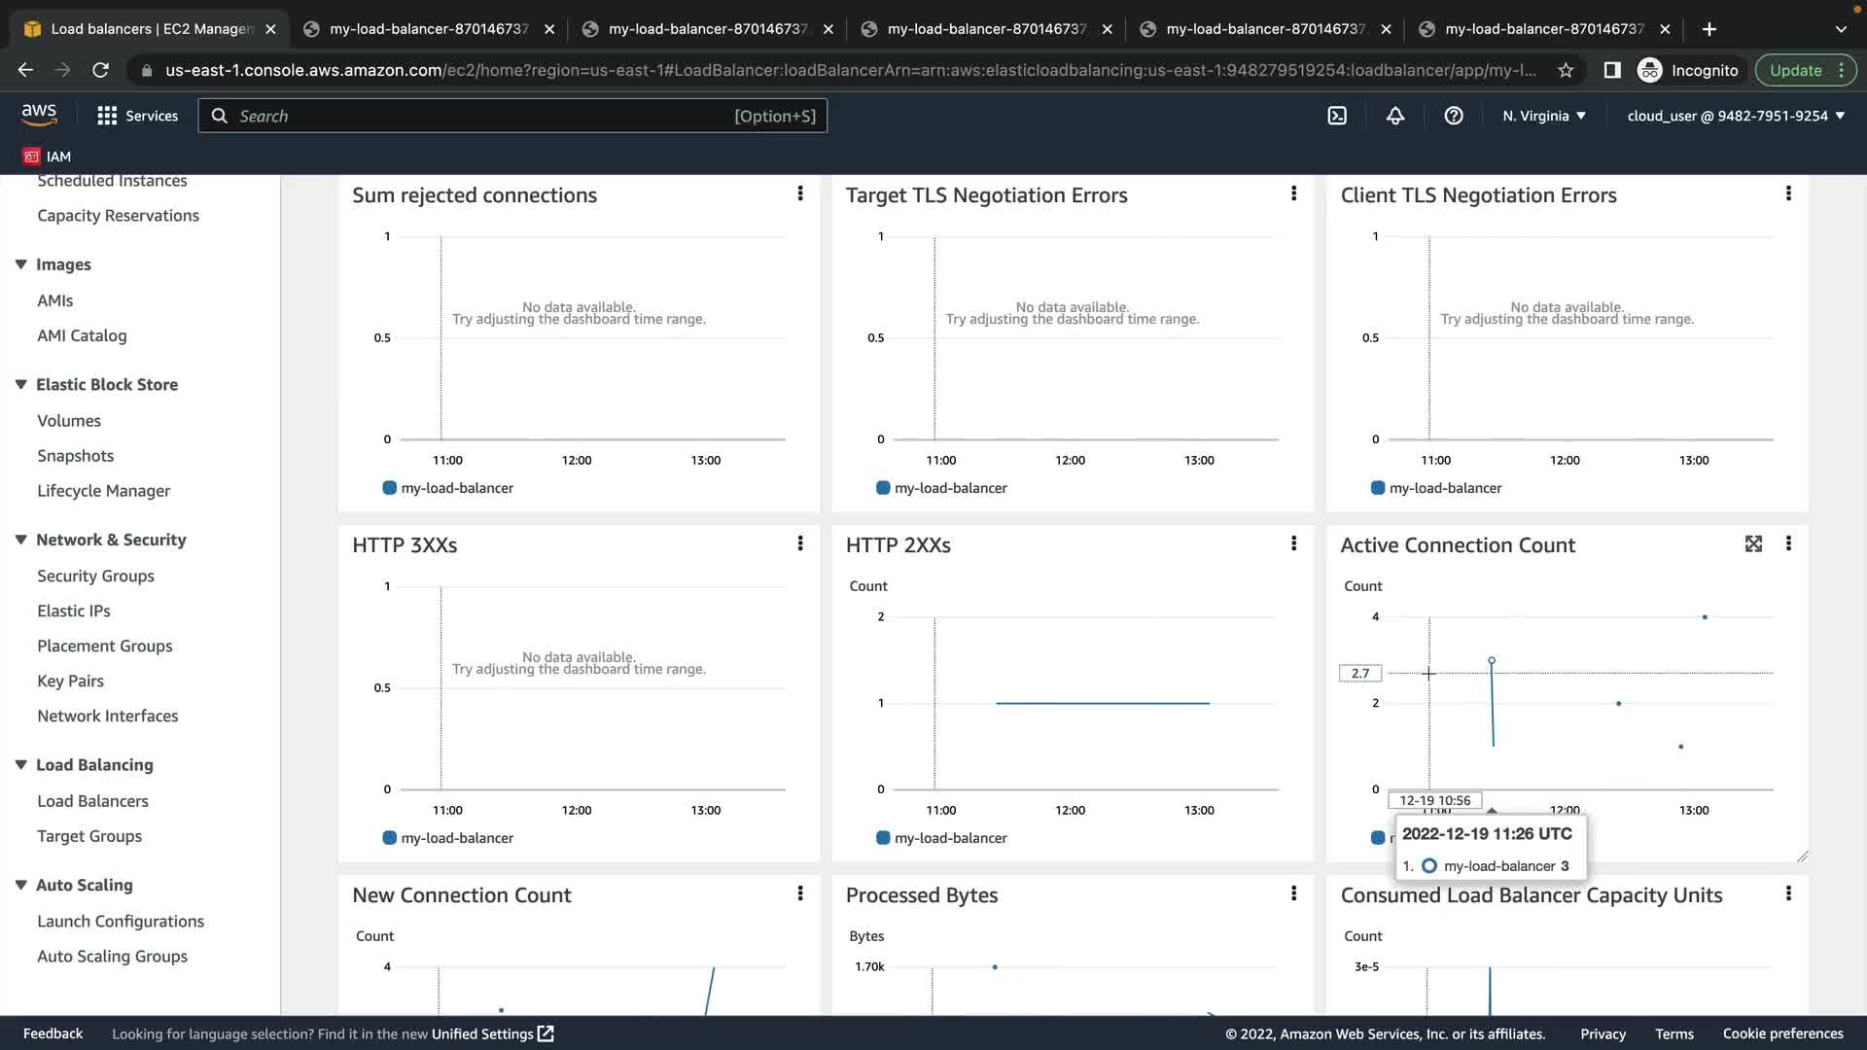Screen dimensions: 1867x1050
Task: Click the notifications bell icon
Action: coord(1395,116)
